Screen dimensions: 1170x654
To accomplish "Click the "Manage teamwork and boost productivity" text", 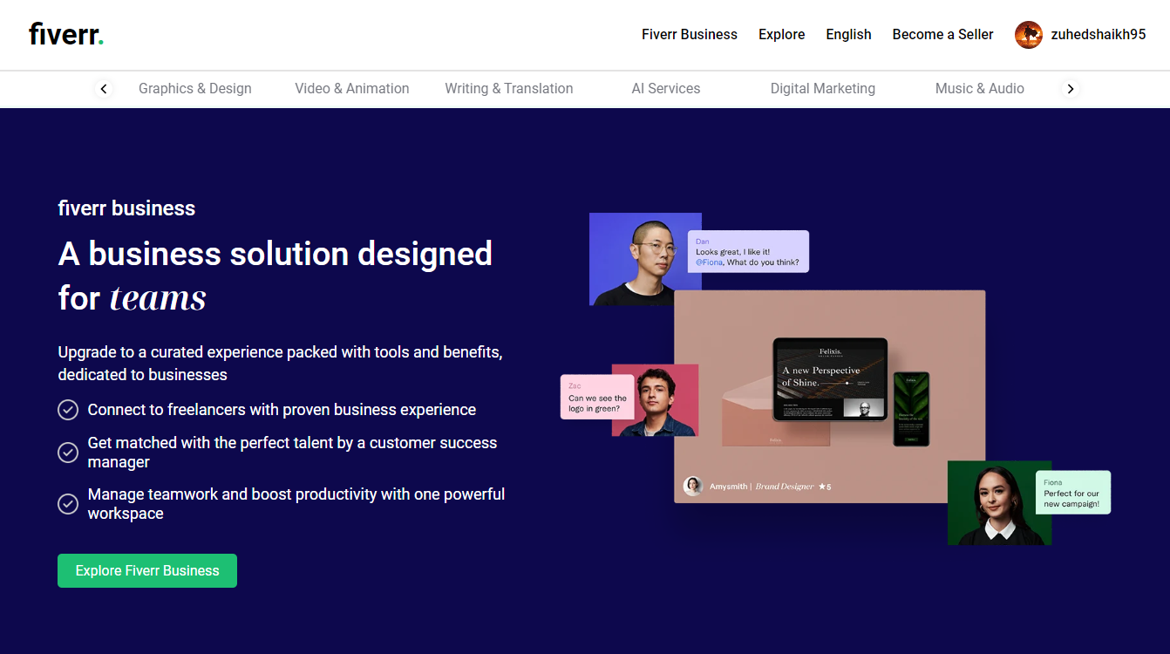I will click(x=296, y=504).
